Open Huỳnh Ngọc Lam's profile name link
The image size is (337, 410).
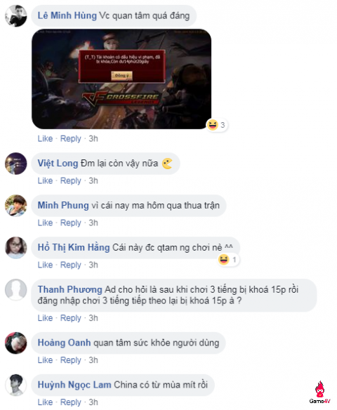pos(74,385)
